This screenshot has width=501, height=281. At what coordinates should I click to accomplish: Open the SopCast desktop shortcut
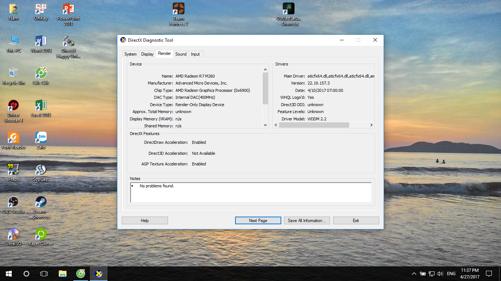click(41, 173)
